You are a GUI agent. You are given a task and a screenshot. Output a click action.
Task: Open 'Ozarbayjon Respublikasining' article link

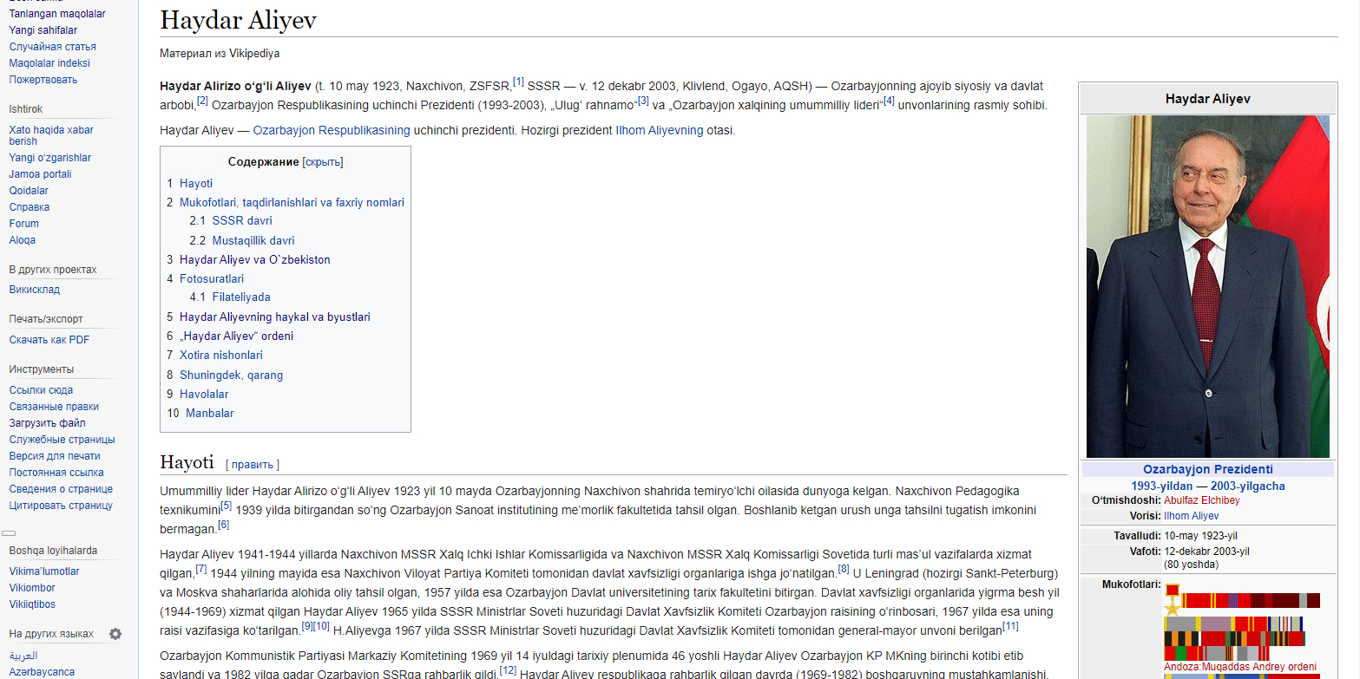click(x=332, y=131)
